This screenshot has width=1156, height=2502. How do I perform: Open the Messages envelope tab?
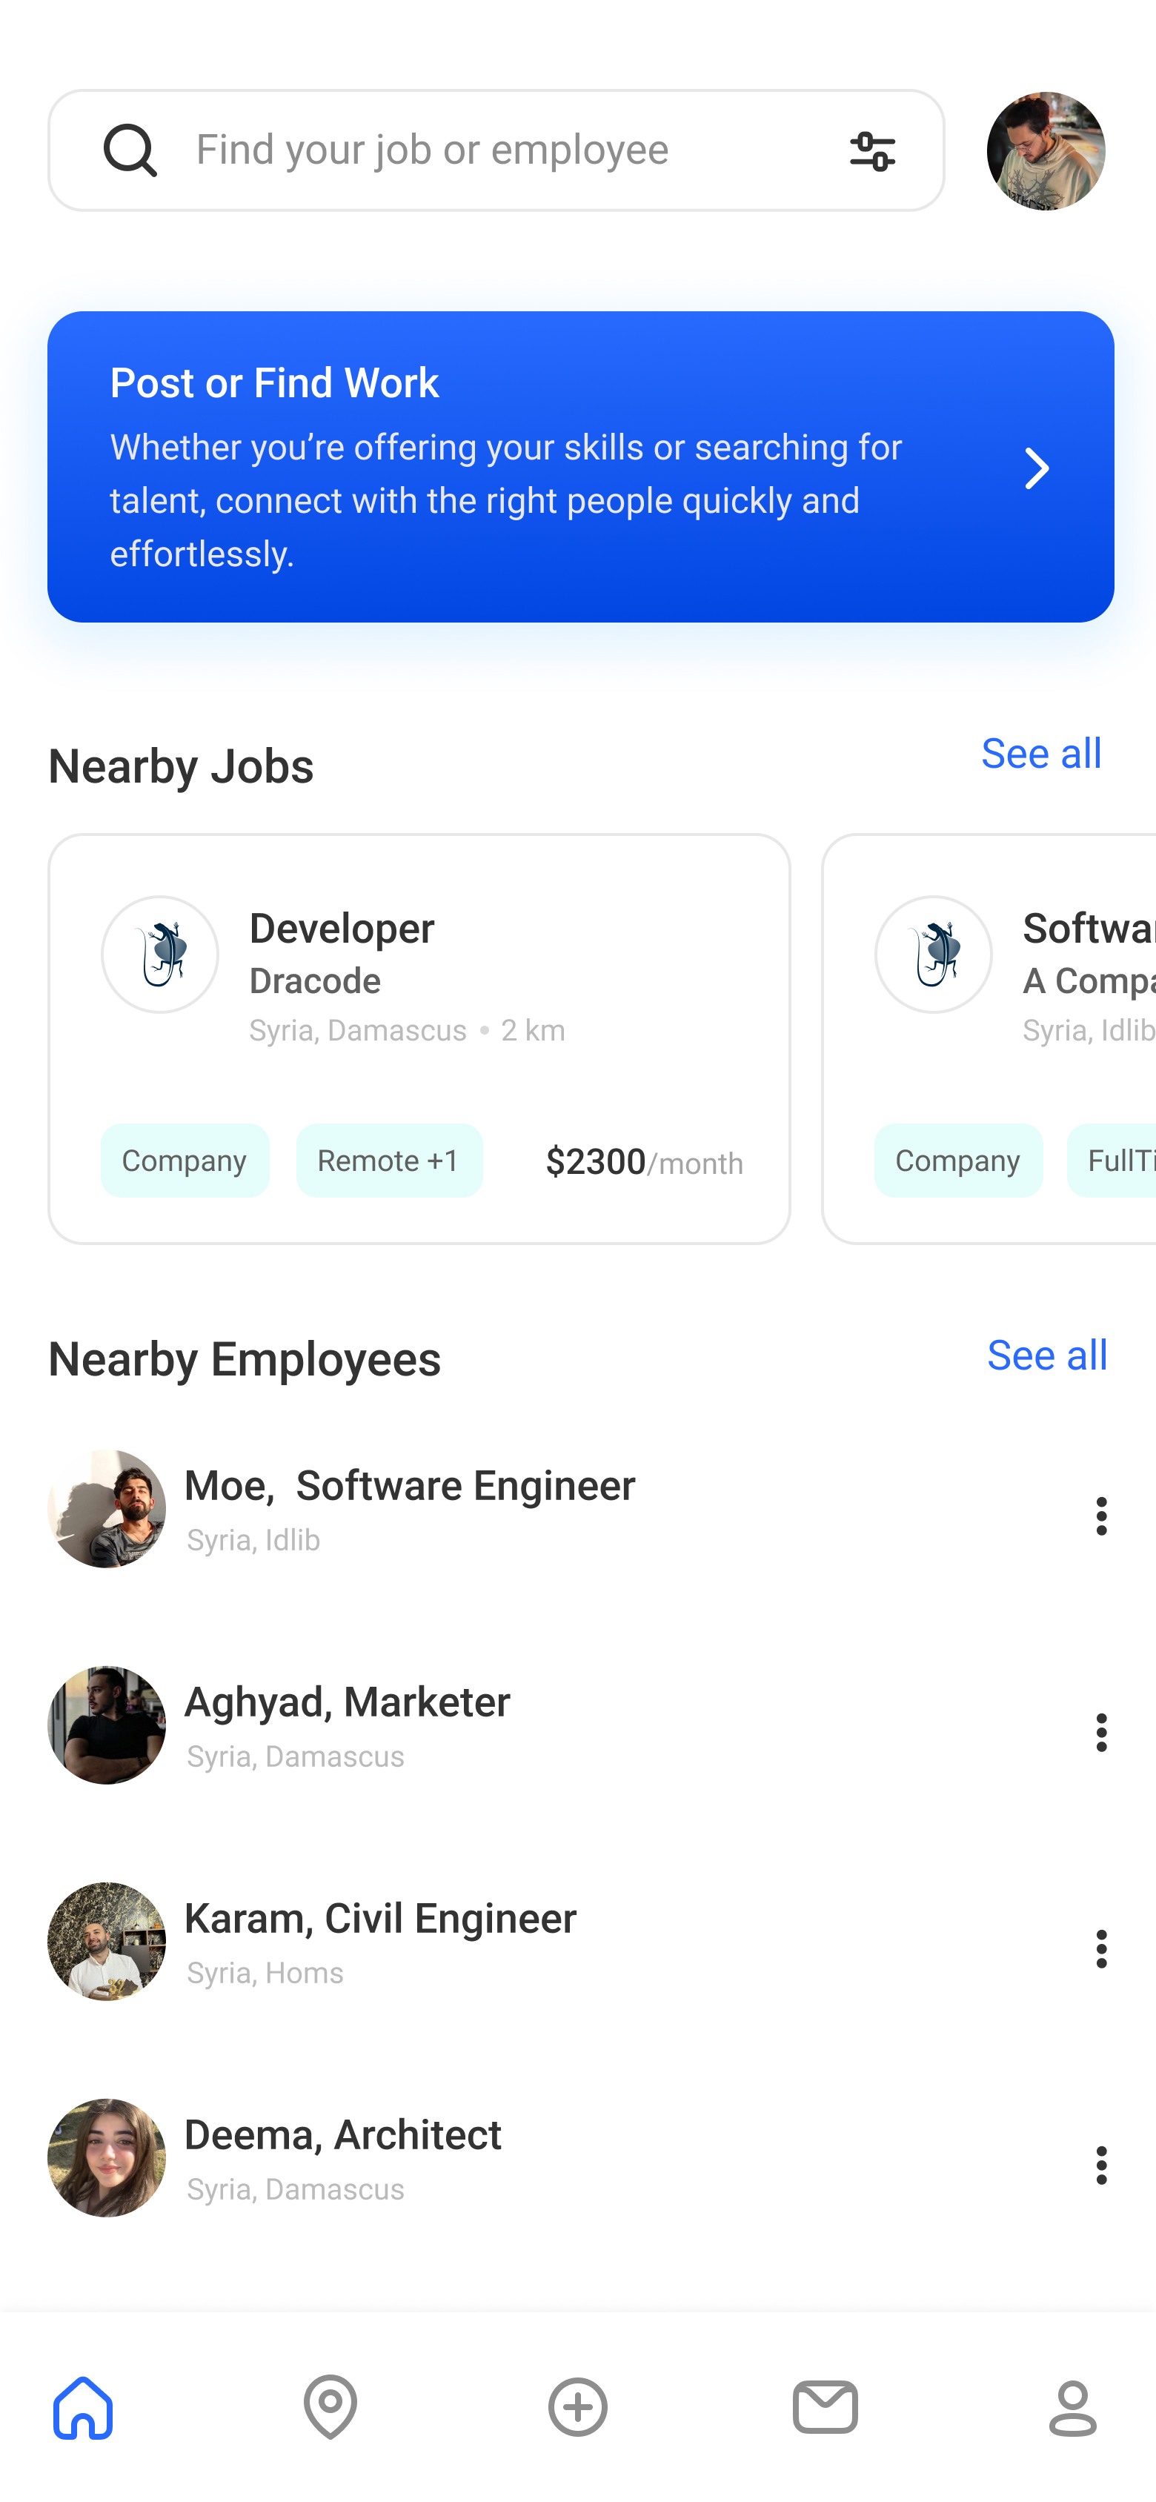(x=825, y=2407)
